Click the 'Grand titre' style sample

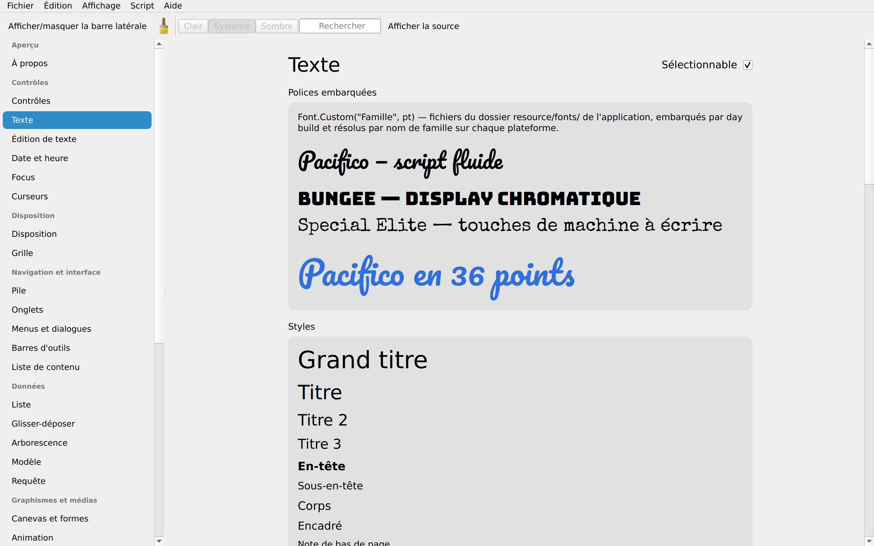363,360
